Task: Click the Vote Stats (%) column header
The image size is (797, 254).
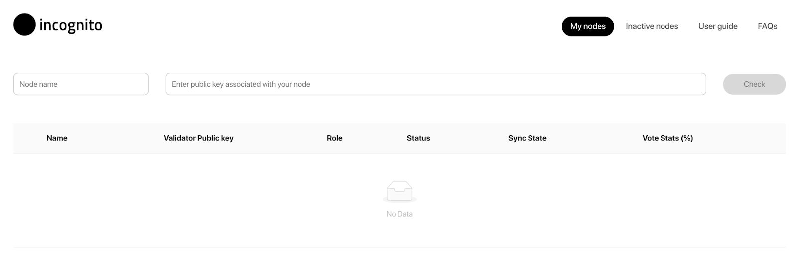Action: [x=667, y=138]
